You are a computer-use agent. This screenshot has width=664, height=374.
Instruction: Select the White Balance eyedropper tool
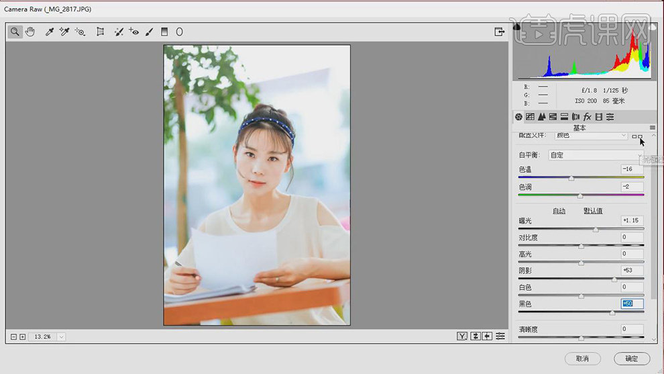pyautogui.click(x=50, y=32)
